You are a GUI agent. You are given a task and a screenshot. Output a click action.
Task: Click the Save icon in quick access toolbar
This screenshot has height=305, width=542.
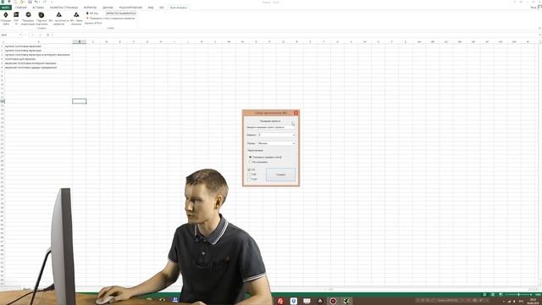[x=30, y=2]
